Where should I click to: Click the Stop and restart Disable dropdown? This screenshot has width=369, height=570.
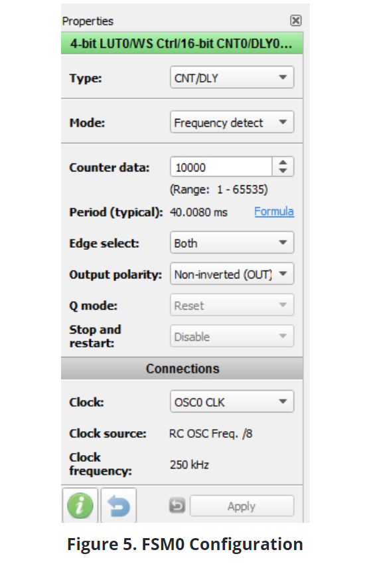[232, 336]
